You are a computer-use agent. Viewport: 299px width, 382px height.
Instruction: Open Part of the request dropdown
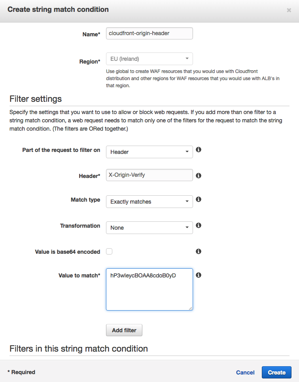(x=149, y=152)
